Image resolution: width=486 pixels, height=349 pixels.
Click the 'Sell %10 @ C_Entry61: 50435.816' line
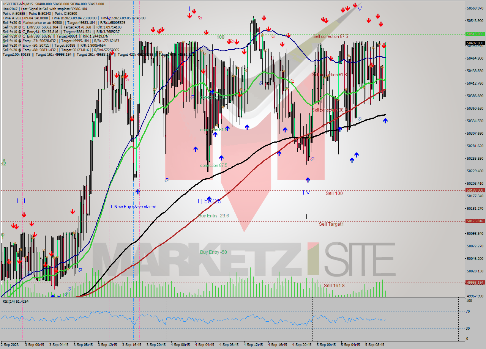60,32
